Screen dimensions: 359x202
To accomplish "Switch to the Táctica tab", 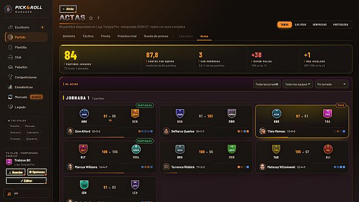I will pyautogui.click(x=88, y=36).
